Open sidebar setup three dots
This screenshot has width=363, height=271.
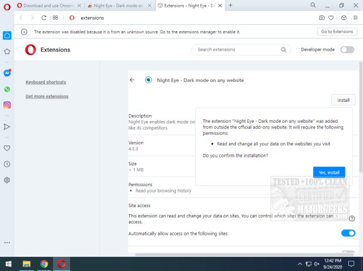[x=7, y=243]
